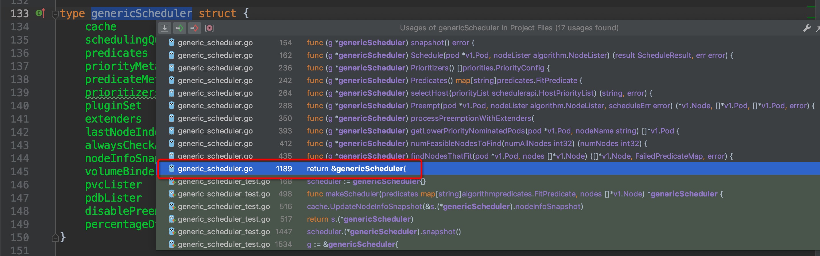Click the implementations gutter icon on line 133

coord(40,13)
